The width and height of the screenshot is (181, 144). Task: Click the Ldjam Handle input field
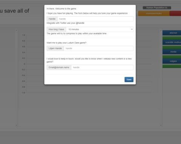pos(98,48)
